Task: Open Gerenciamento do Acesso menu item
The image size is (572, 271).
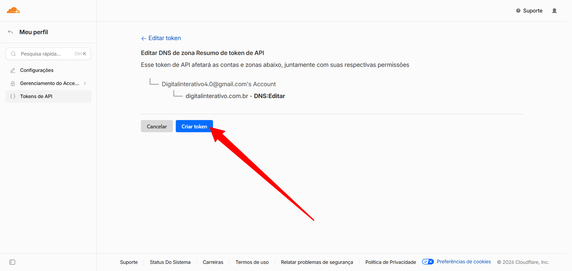Action: point(48,83)
